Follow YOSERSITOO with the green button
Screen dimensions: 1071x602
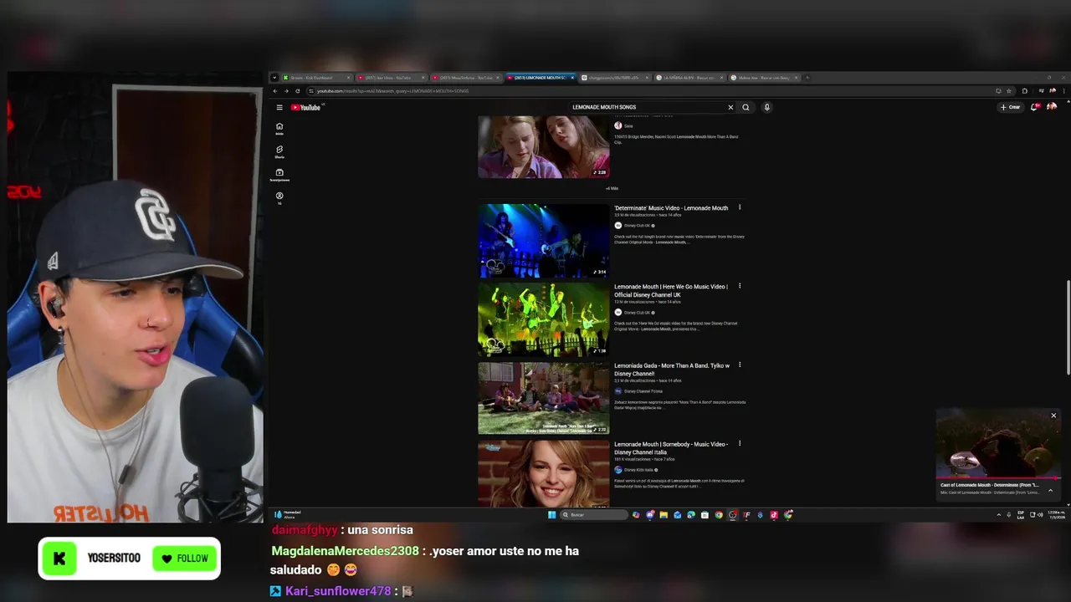tap(186, 559)
